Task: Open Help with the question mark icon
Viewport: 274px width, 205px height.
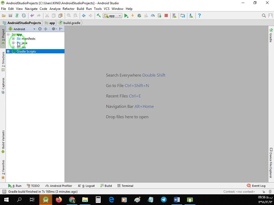Action: tap(199, 16)
